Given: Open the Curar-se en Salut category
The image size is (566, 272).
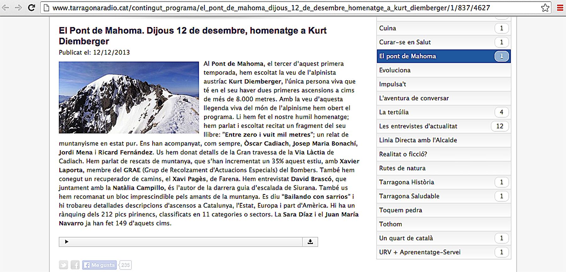Looking at the screenshot, I should (444, 42).
